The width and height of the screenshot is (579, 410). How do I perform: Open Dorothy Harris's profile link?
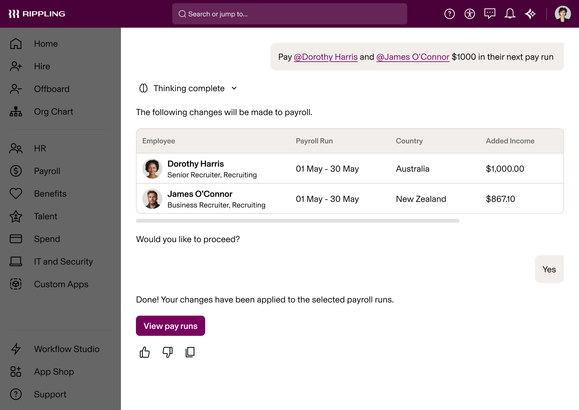(x=326, y=57)
